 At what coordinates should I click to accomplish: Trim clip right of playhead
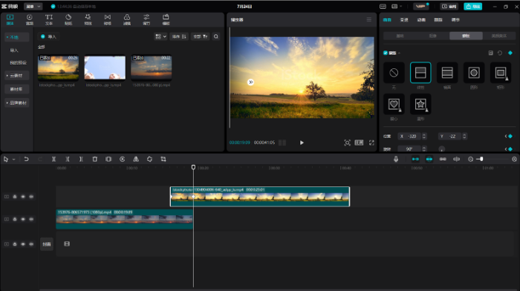tap(81, 159)
